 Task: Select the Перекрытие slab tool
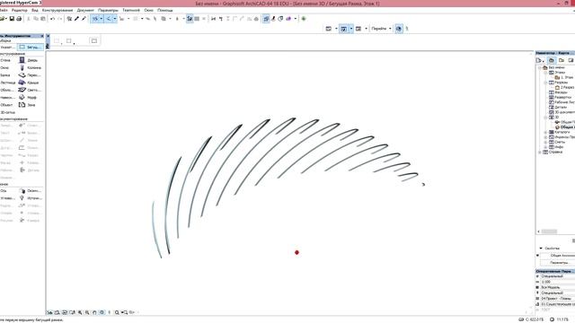(30, 75)
